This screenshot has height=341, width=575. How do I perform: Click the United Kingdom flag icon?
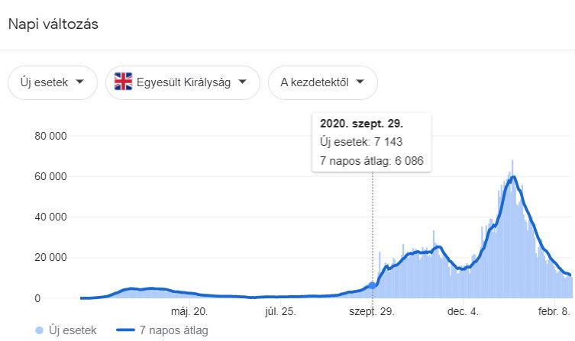point(123,82)
